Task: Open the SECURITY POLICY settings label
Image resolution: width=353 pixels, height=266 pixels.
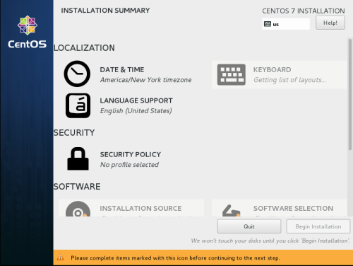Action: [131, 154]
